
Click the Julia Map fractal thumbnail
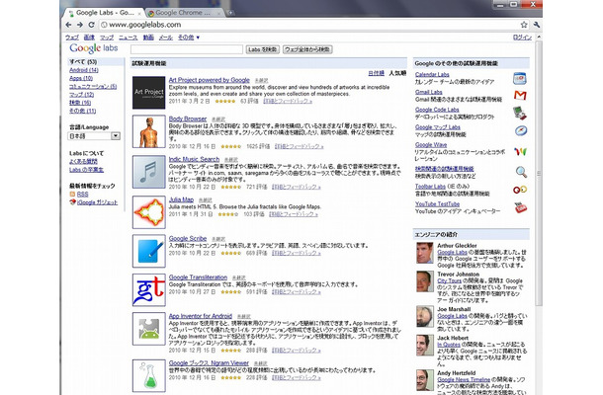pyautogui.click(x=149, y=212)
